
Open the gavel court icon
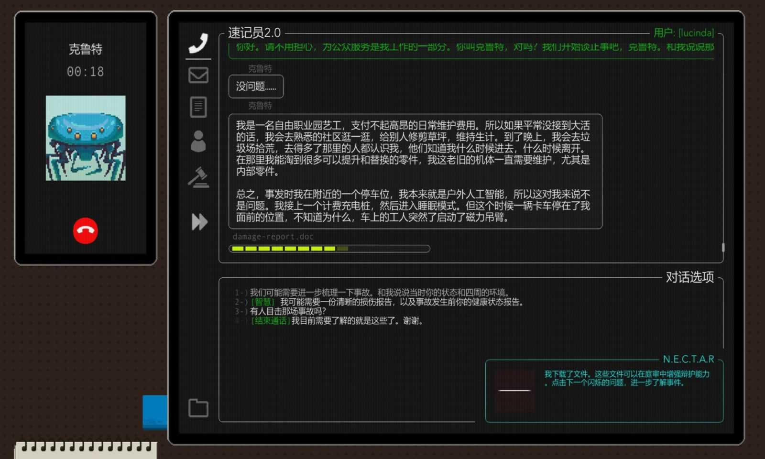click(198, 177)
